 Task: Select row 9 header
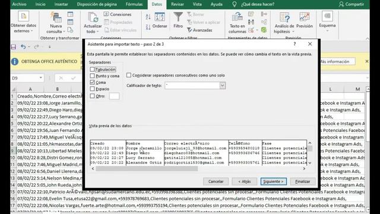click(13, 150)
